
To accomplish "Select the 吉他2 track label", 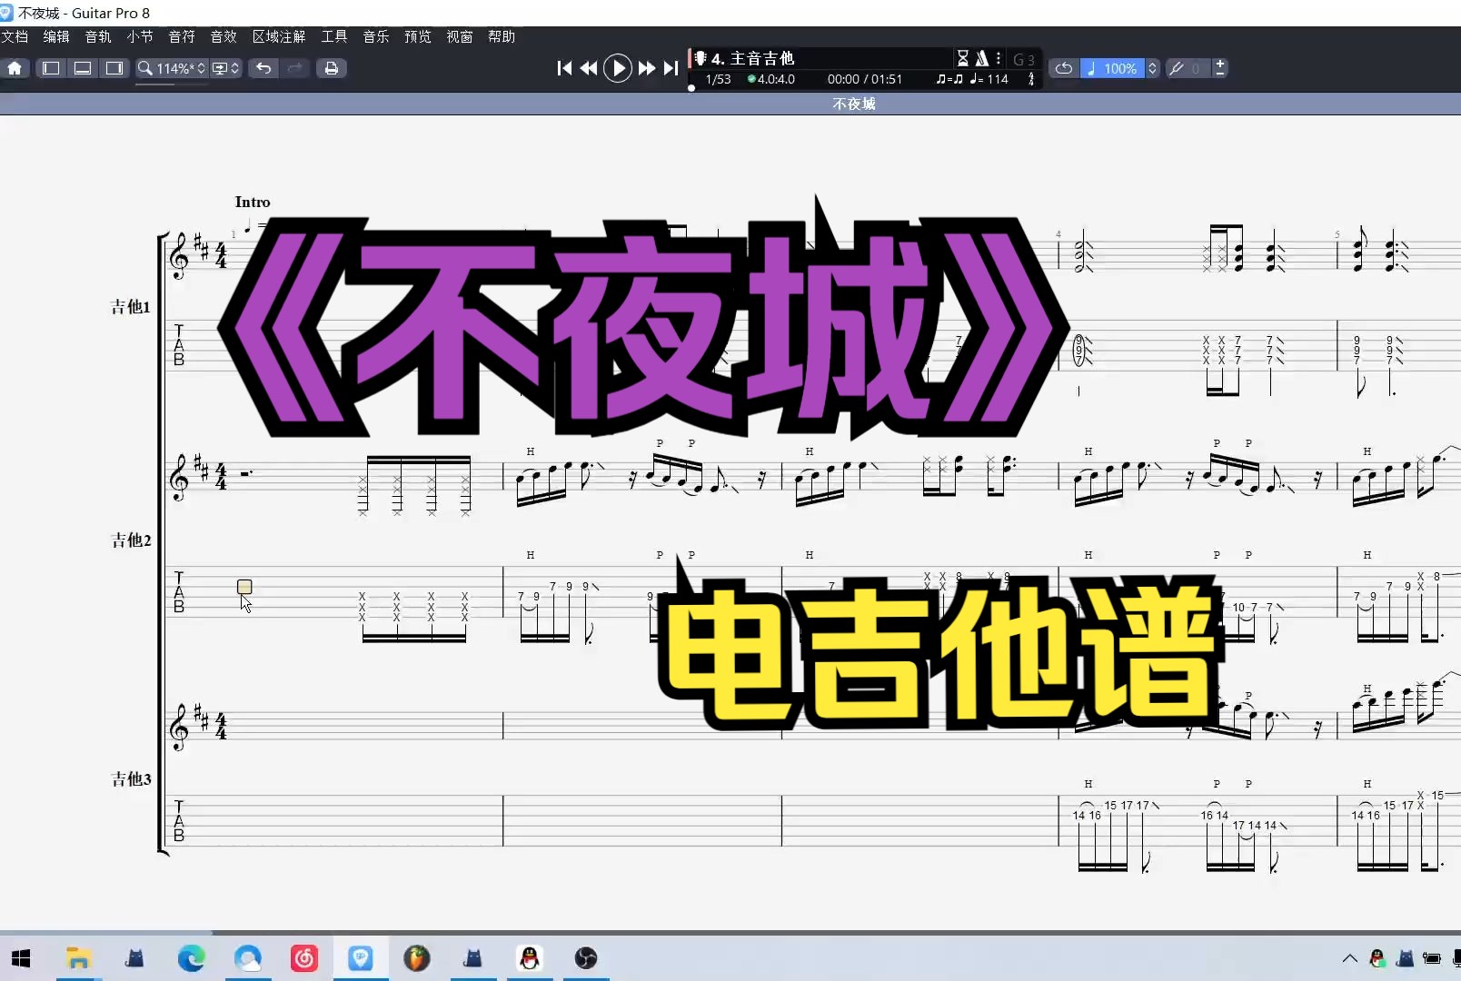I will tap(131, 540).
